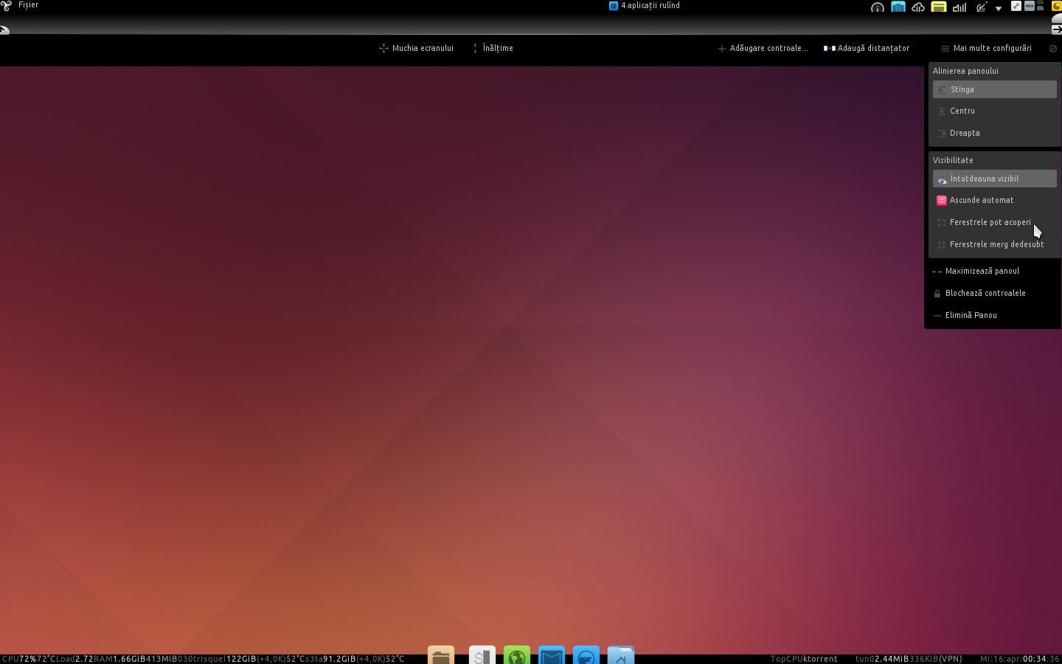Click the Muchia ecranului screen edge button
The height and width of the screenshot is (664, 1062).
[416, 48]
